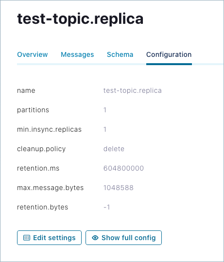The height and width of the screenshot is (262, 224).
Task: Click the eye icon in Show full config
Action: pos(95,238)
